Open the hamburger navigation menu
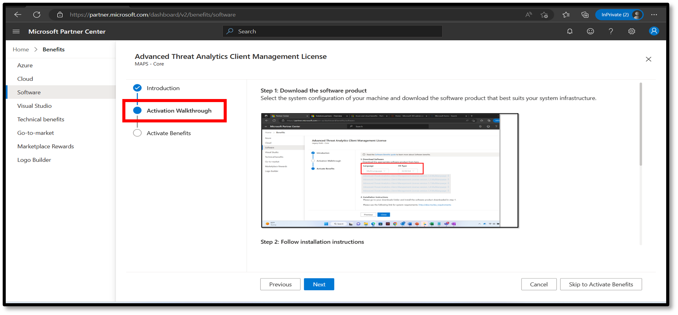The height and width of the screenshot is (315, 678). pos(16,32)
